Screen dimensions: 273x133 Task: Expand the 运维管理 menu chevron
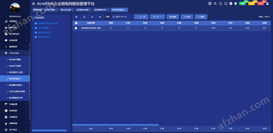pyautogui.click(x=26, y=117)
